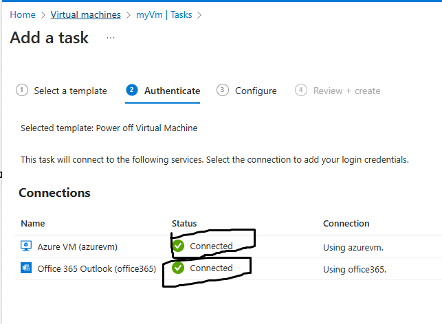This screenshot has height=324, width=442.
Task: Click the Office 365 Outlook icon
Action: pos(26,268)
